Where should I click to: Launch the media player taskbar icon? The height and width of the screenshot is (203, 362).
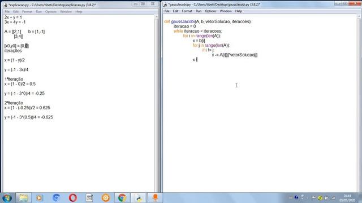tap(39, 198)
